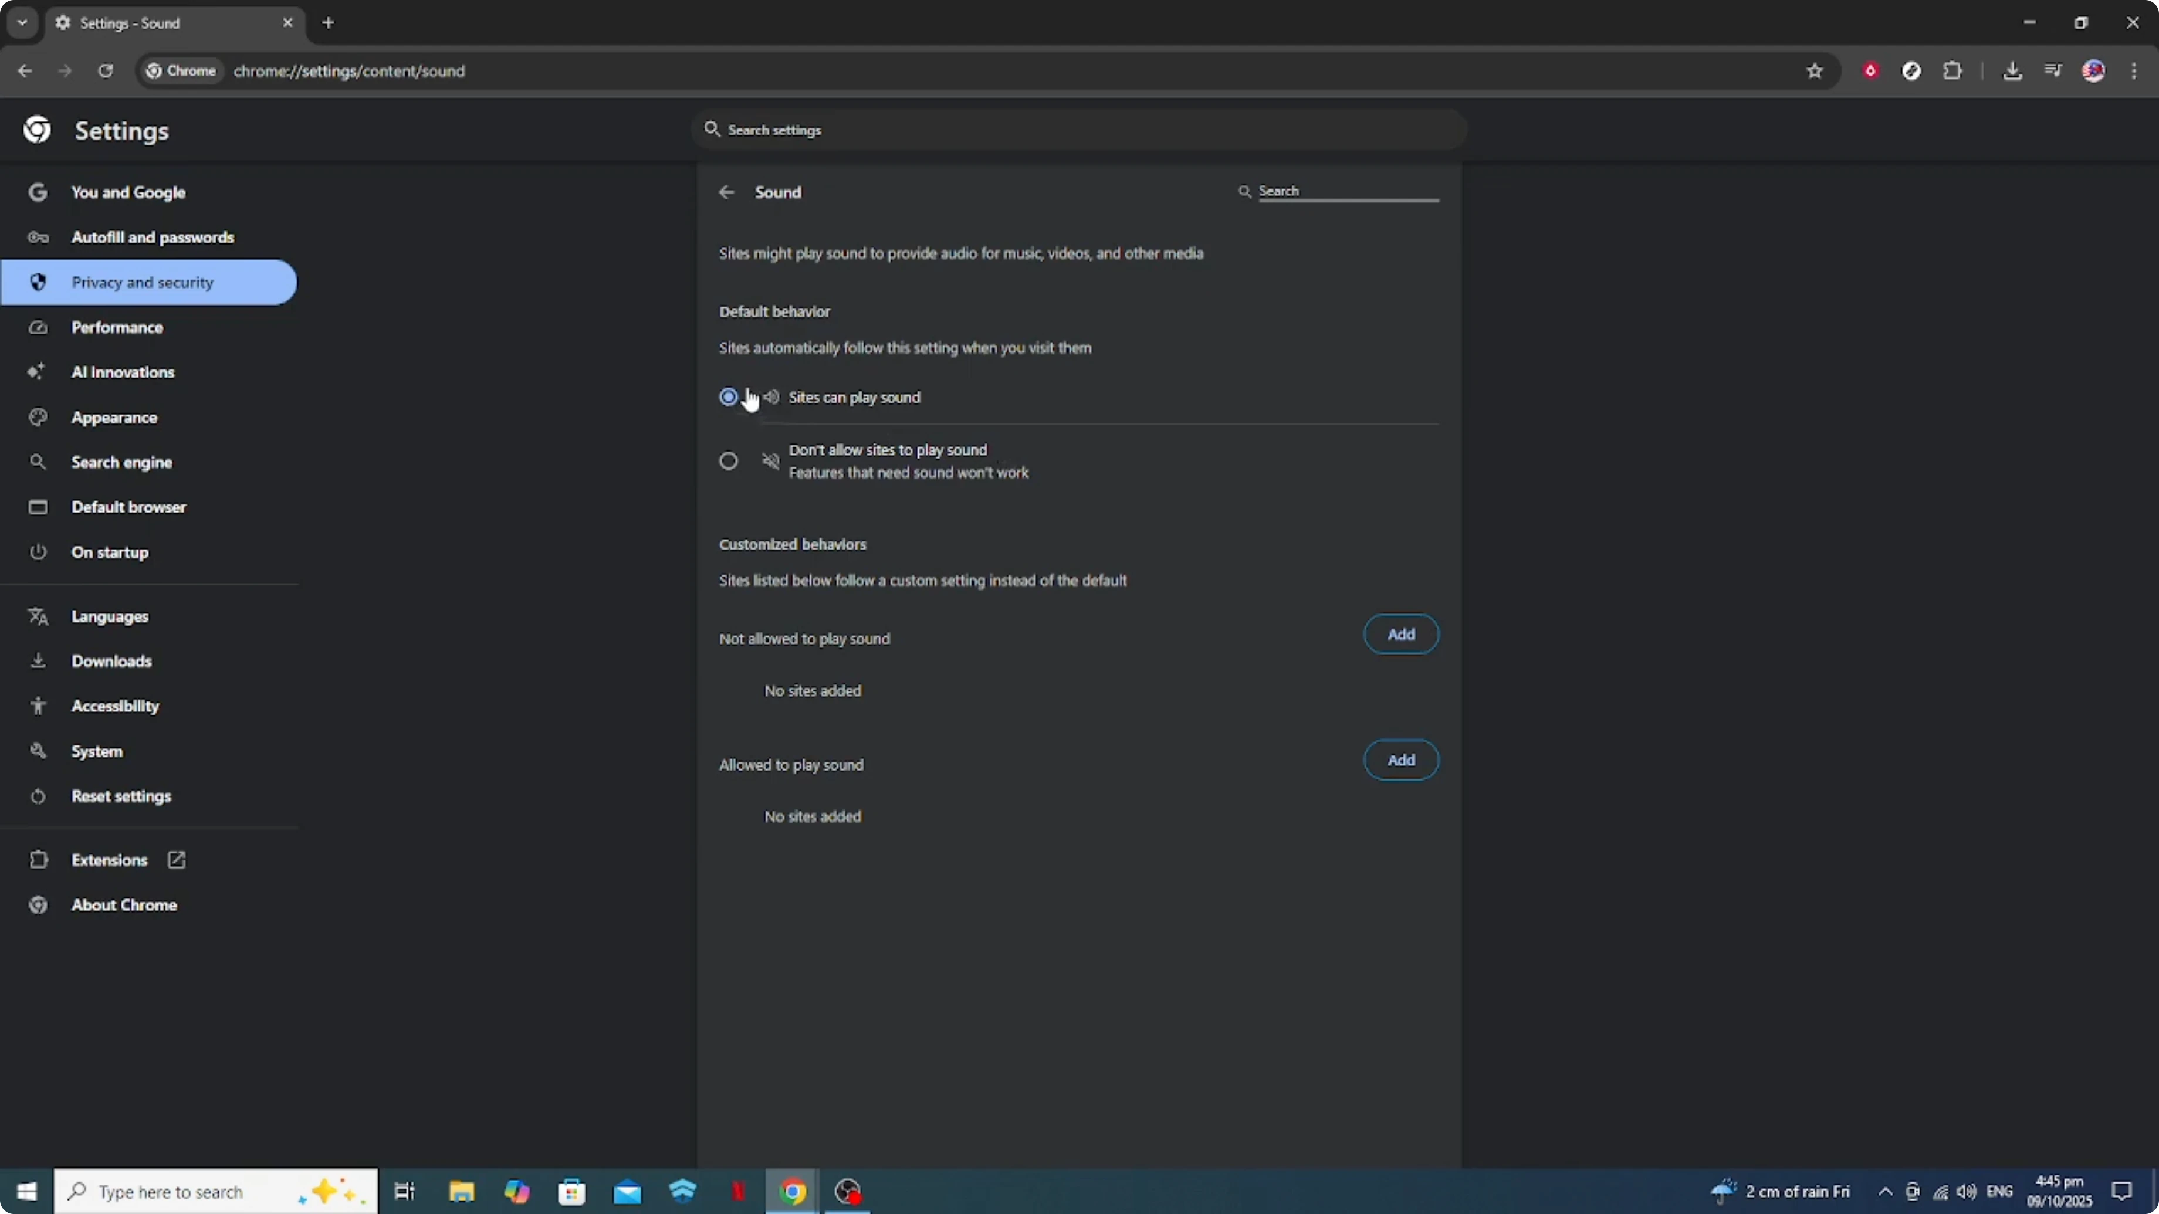Open the reading list panel icon
The height and width of the screenshot is (1214, 2159).
point(2053,70)
